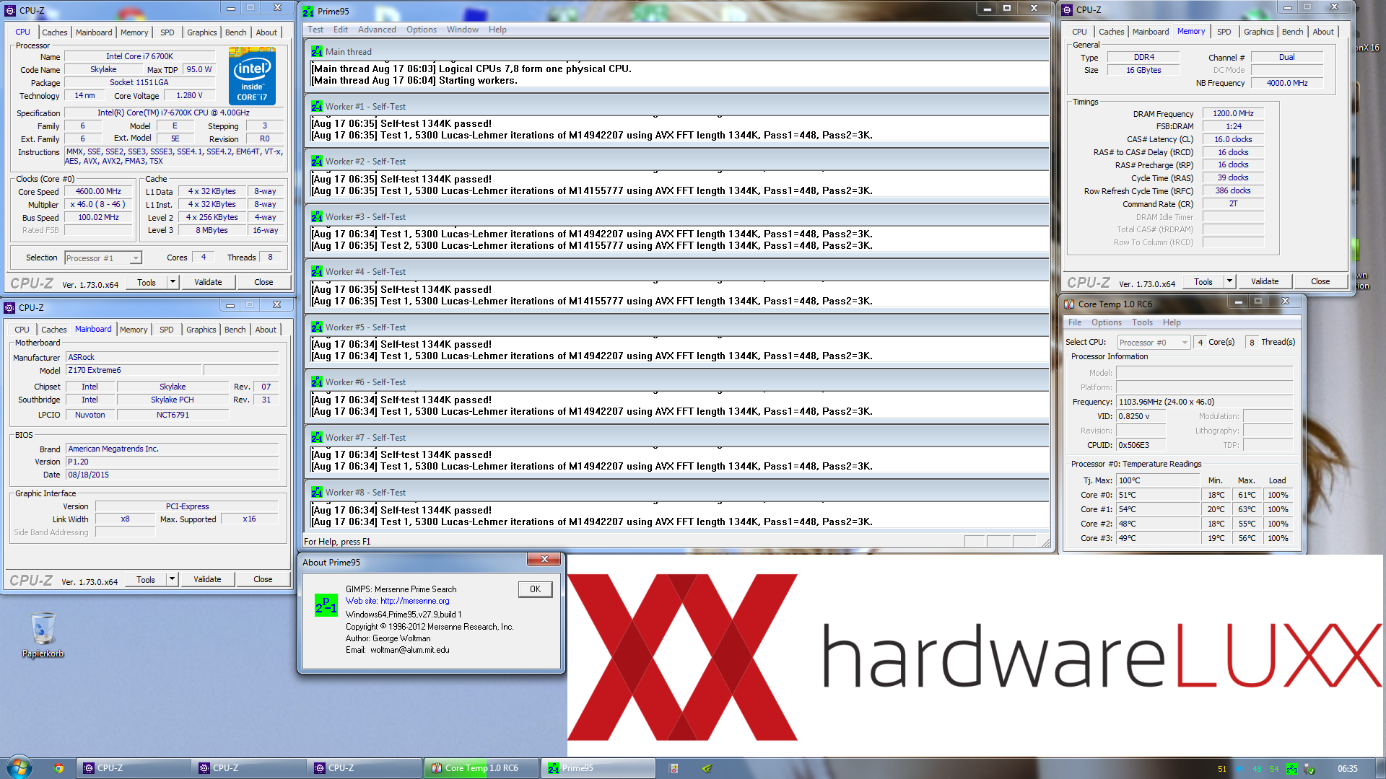Expand the Tools arrow in Memory CPU-Z window
Image resolution: width=1386 pixels, height=779 pixels.
1229,281
